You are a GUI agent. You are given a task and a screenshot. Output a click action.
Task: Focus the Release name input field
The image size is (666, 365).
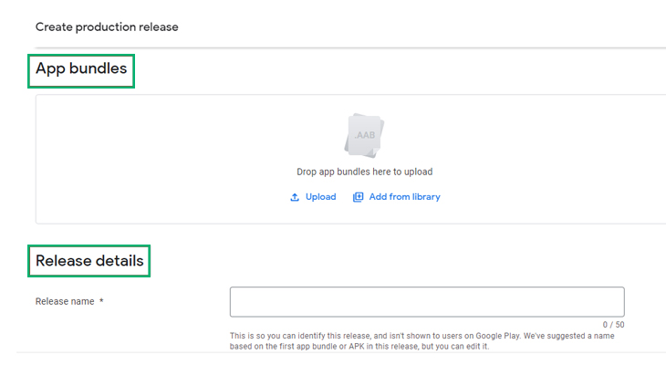click(427, 302)
